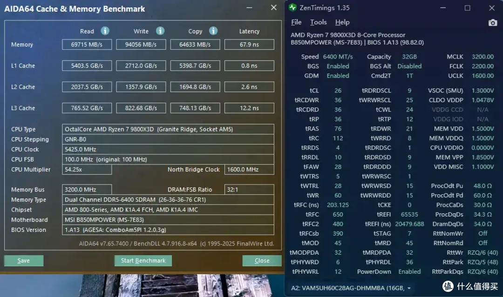Click the VSOC (SMU) value 1.3000V
Viewport: 503px width, 297px height.
[483, 91]
